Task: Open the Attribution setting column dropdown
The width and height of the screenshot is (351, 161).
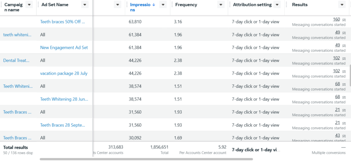Action: coord(277,5)
